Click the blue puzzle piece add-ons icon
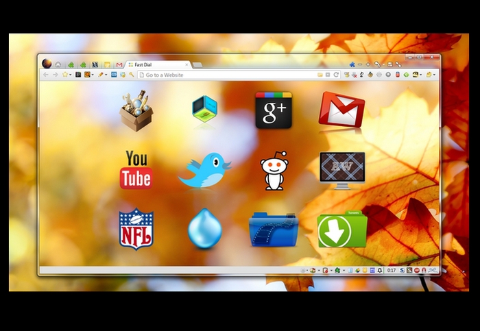The width and height of the screenshot is (480, 331). [352, 64]
